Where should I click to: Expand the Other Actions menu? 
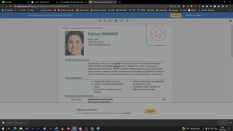coord(194,15)
